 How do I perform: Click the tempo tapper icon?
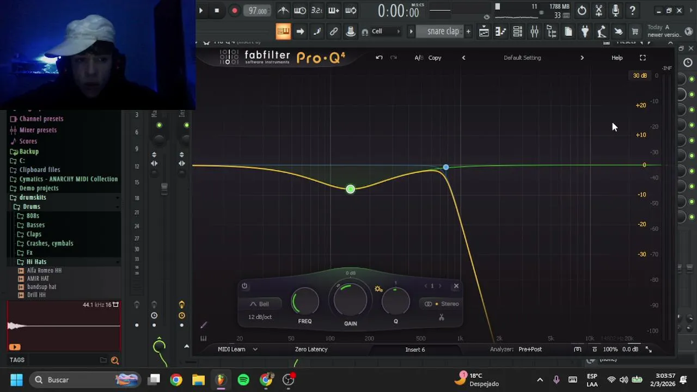[x=602, y=32]
